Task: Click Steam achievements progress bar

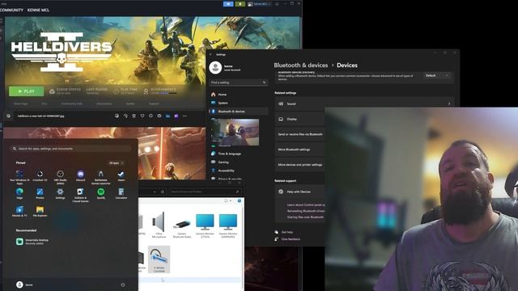Action: pyautogui.click(x=163, y=94)
